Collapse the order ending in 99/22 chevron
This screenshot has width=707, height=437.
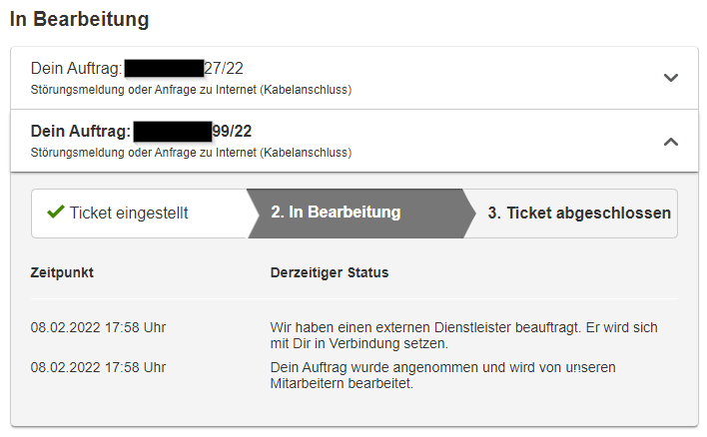pyautogui.click(x=671, y=142)
